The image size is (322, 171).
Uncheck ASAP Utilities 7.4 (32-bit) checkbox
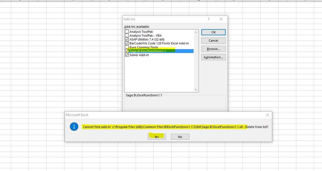coord(127,39)
